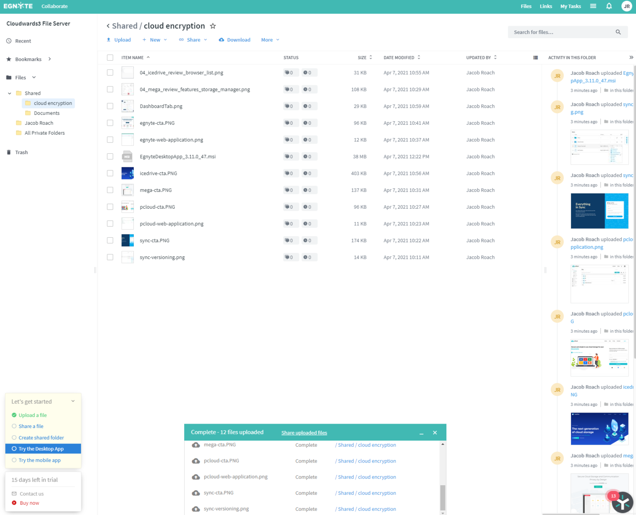Click the Buy now link
Viewport: 636px width, 515px height.
[29, 503]
